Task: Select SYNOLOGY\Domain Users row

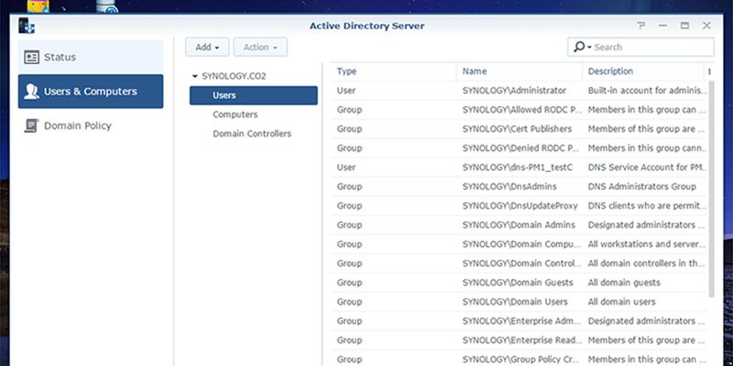Action: point(520,302)
